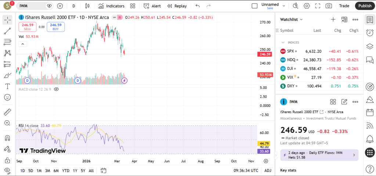Open the chart layout grid icon
376x176 pixels.
133,6
